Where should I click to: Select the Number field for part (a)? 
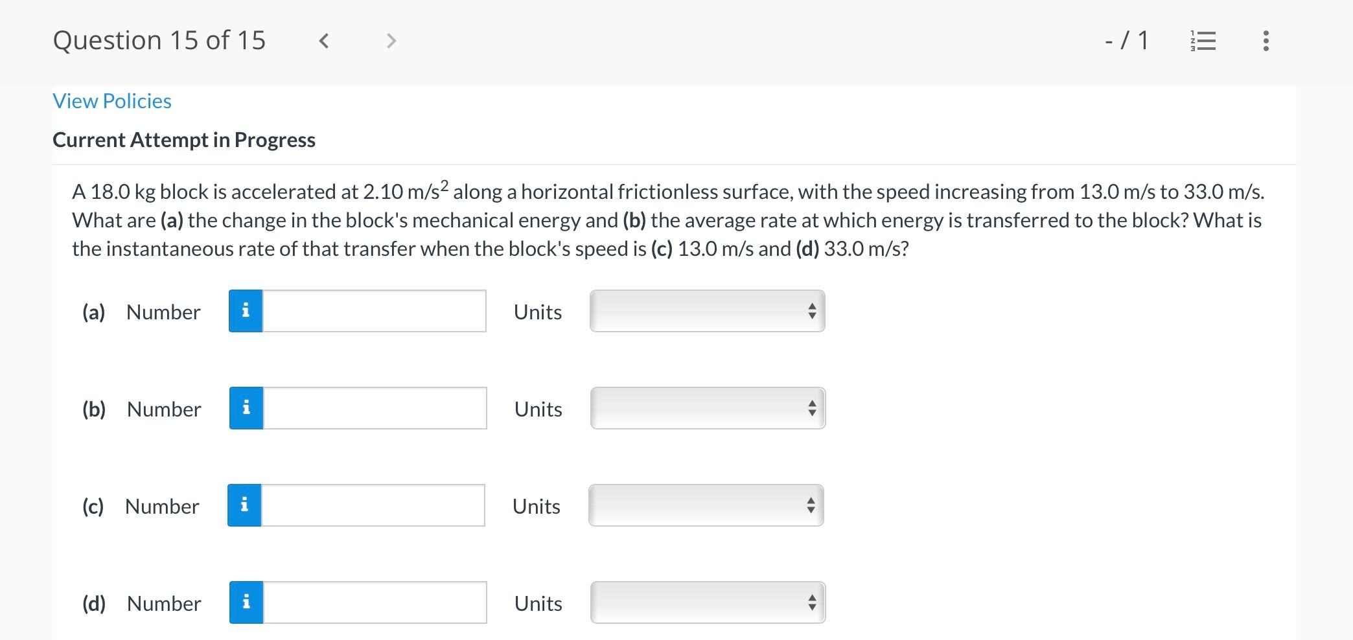click(375, 311)
